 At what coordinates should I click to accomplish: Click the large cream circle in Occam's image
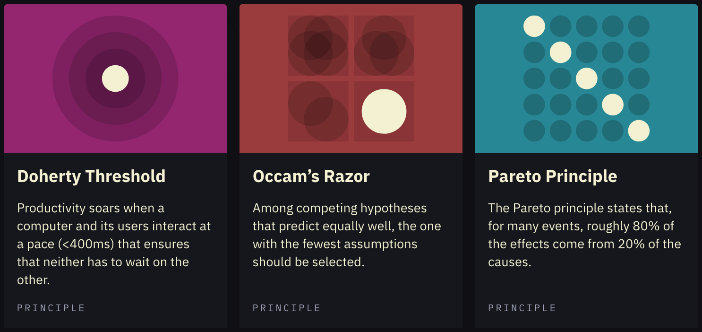384,111
